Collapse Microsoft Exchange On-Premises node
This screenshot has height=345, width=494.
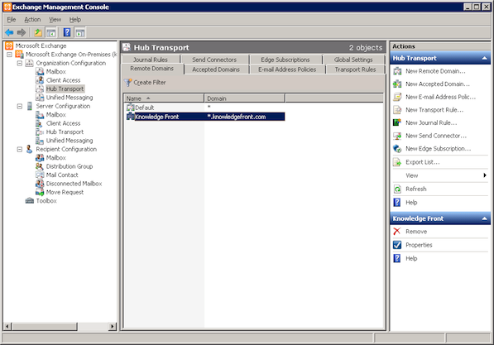(x=9, y=55)
